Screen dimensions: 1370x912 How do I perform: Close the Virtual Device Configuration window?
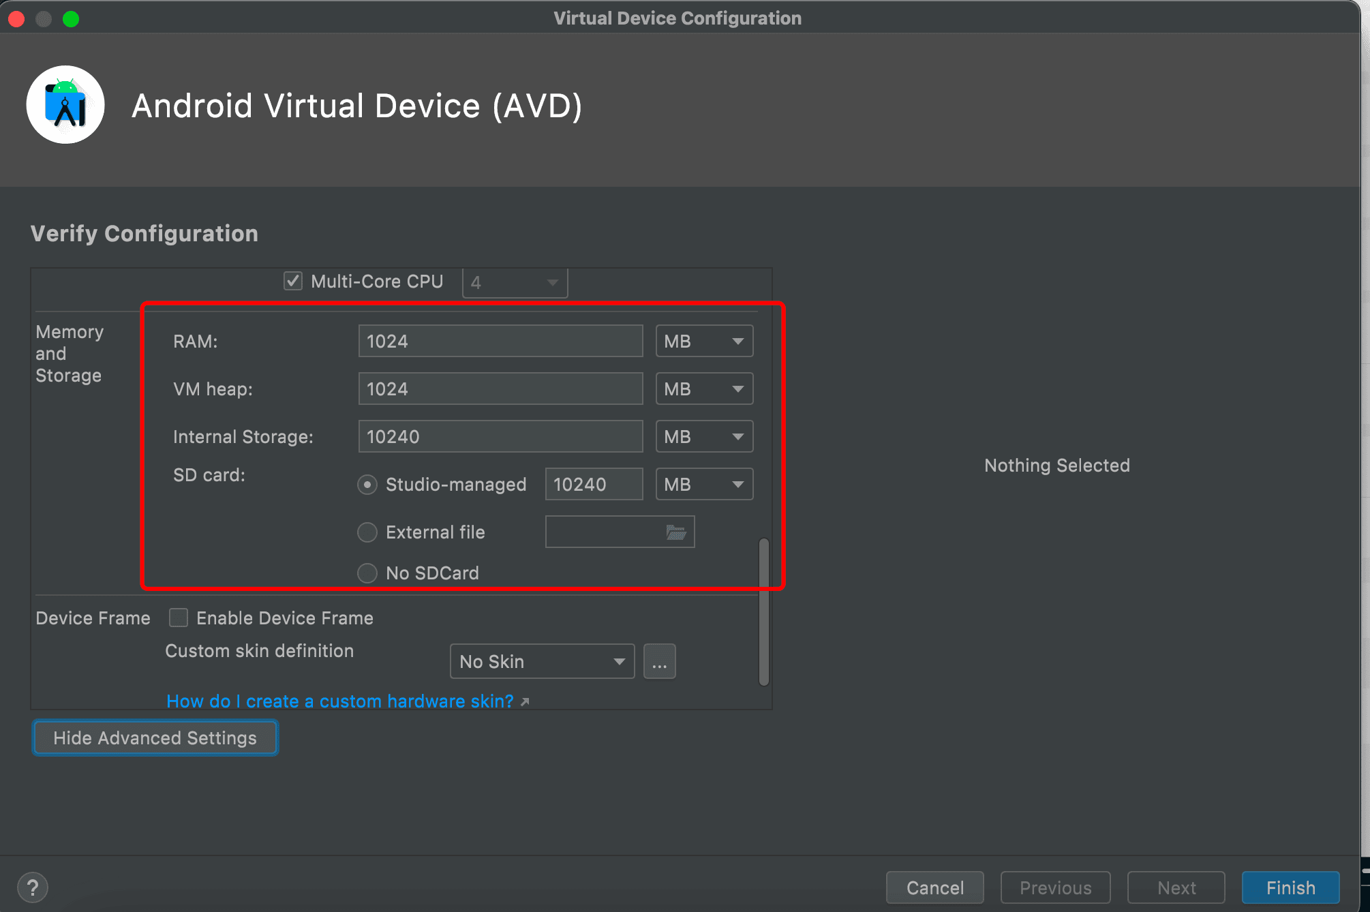[x=17, y=19]
